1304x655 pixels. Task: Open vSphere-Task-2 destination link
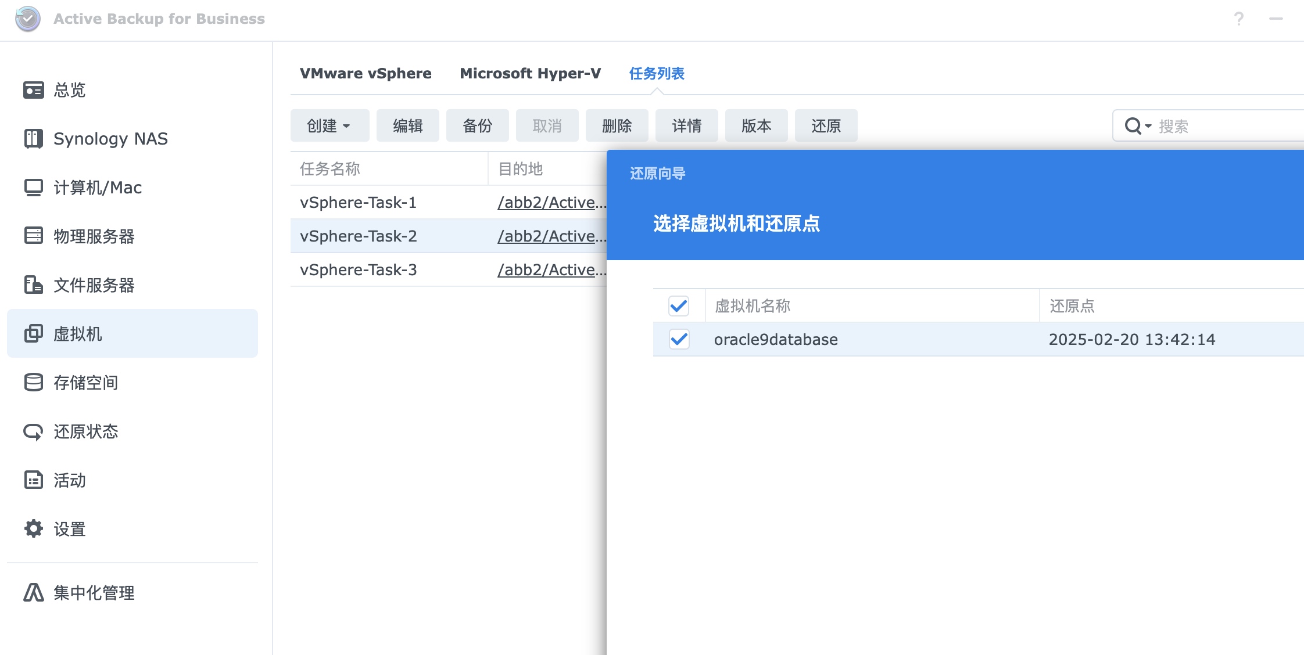coord(551,236)
